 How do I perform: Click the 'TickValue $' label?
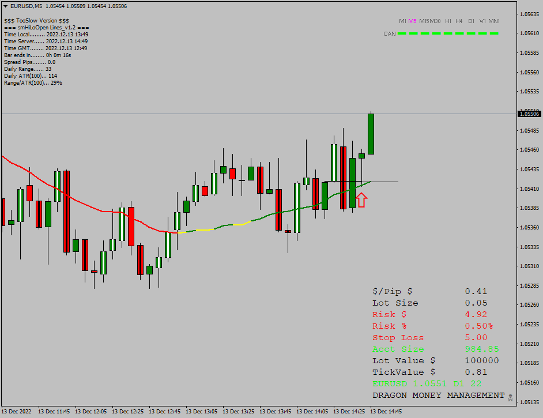404,372
